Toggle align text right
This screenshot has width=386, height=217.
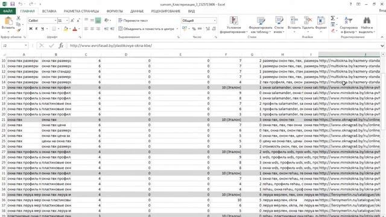[x=98, y=29]
